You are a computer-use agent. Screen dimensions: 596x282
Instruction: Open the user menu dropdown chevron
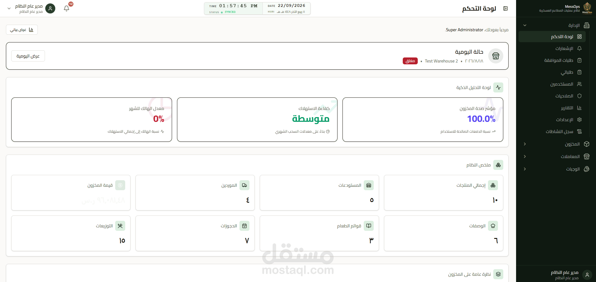click(9, 8)
